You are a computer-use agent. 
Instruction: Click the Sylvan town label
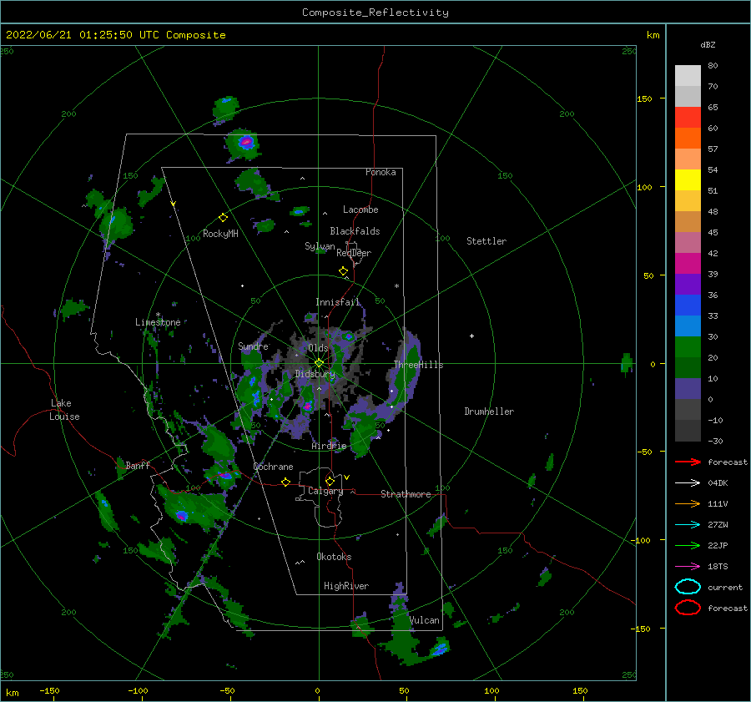coord(320,247)
